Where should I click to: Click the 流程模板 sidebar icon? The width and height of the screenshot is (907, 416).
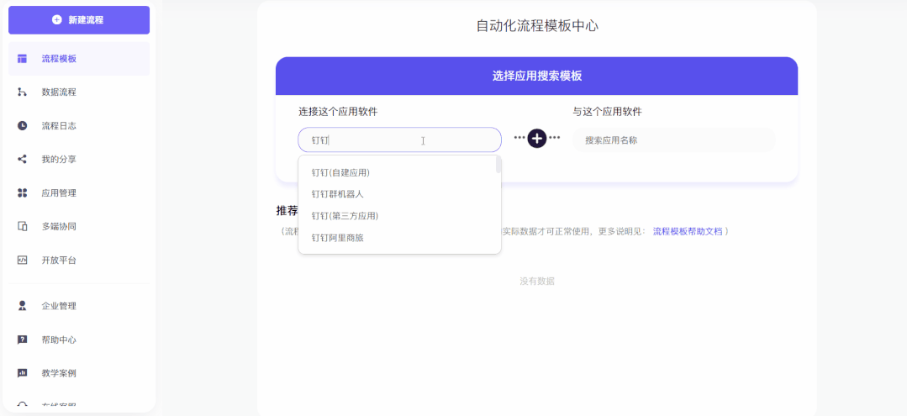23,59
